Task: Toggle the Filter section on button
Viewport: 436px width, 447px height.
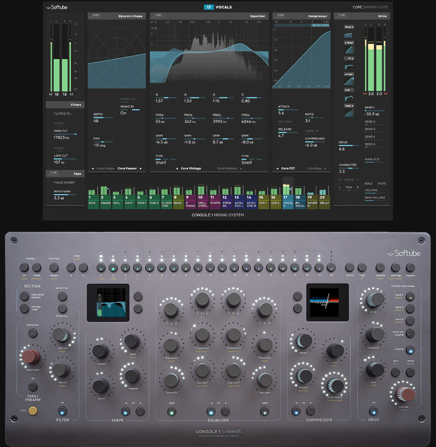Action: coord(62,411)
